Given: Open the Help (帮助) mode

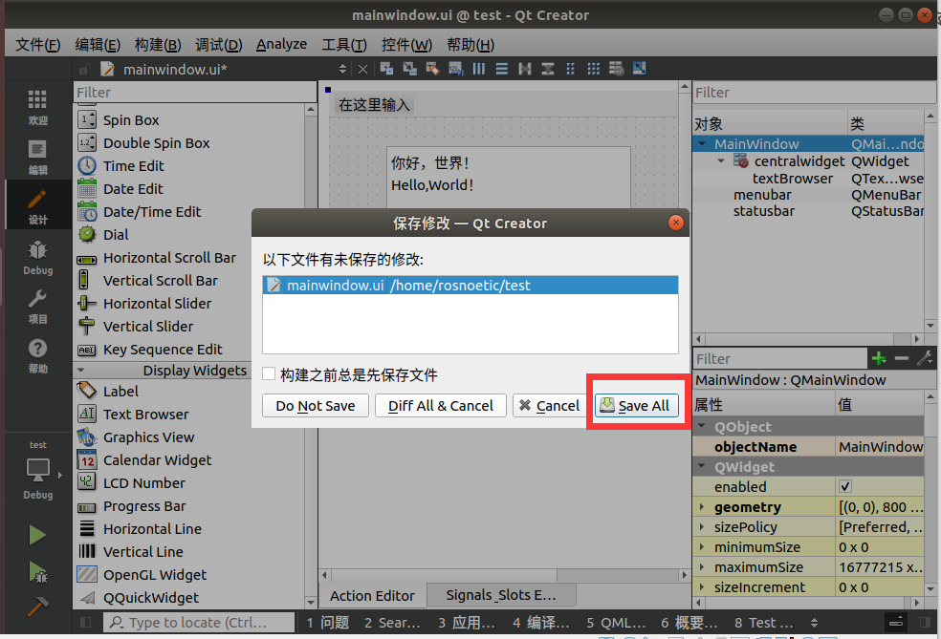Looking at the screenshot, I should [38, 355].
